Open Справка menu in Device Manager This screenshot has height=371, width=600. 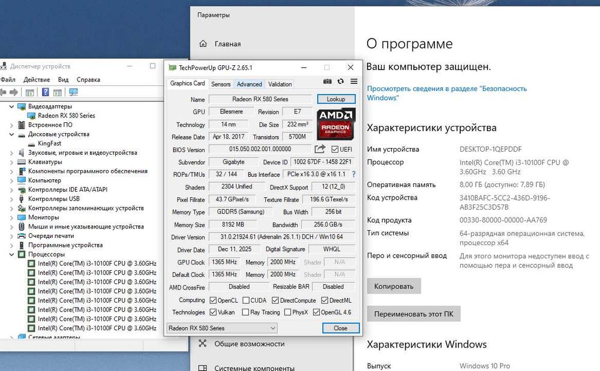pyautogui.click(x=88, y=80)
